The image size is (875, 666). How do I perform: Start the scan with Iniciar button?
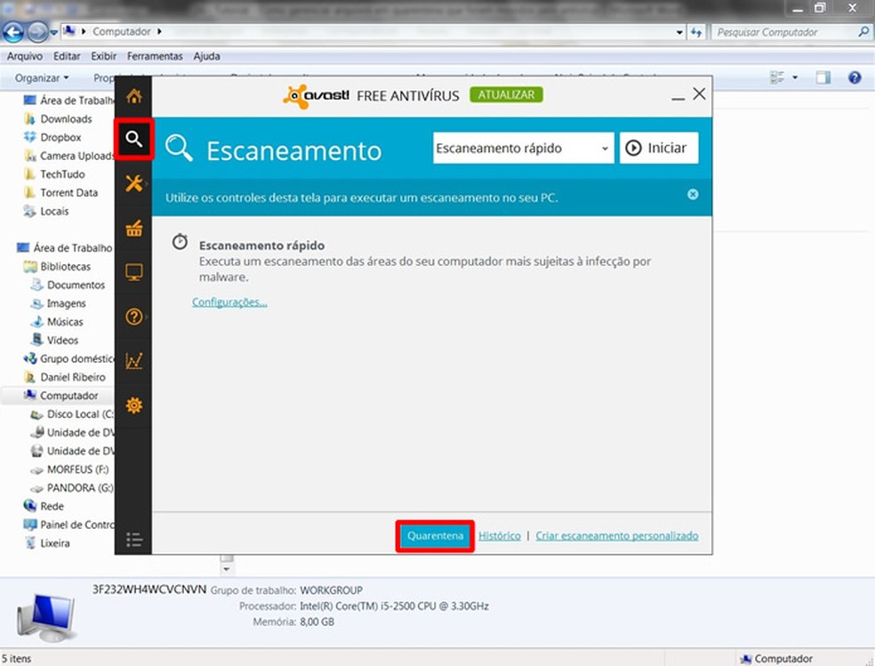659,148
